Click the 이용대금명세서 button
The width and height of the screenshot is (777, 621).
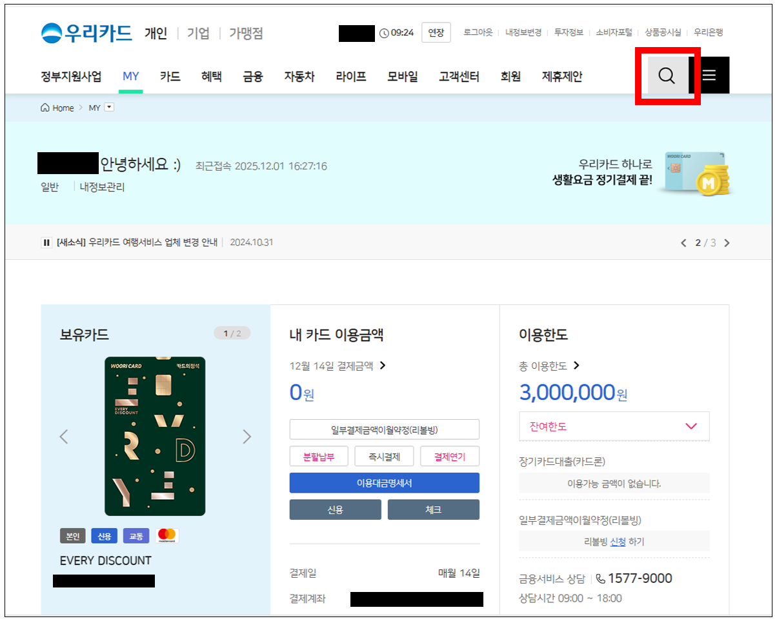[x=384, y=483]
